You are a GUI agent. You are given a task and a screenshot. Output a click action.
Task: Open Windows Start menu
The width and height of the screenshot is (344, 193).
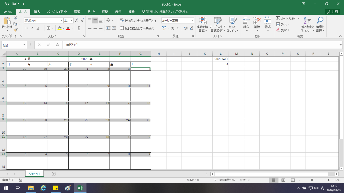(x=6, y=188)
